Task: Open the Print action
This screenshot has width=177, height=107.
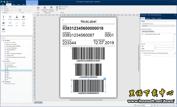Action: [x=38, y=9]
